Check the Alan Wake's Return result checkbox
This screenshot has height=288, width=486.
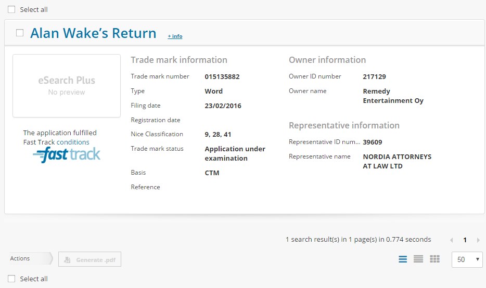coord(20,33)
